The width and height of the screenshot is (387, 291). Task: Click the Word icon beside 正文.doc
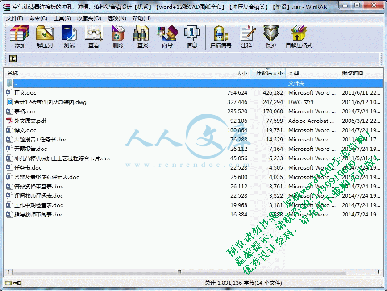9,92
